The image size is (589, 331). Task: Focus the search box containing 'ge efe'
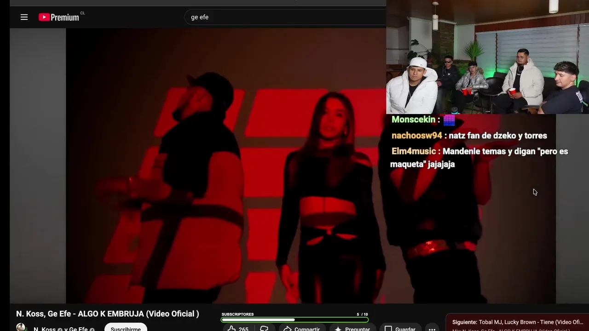285,17
